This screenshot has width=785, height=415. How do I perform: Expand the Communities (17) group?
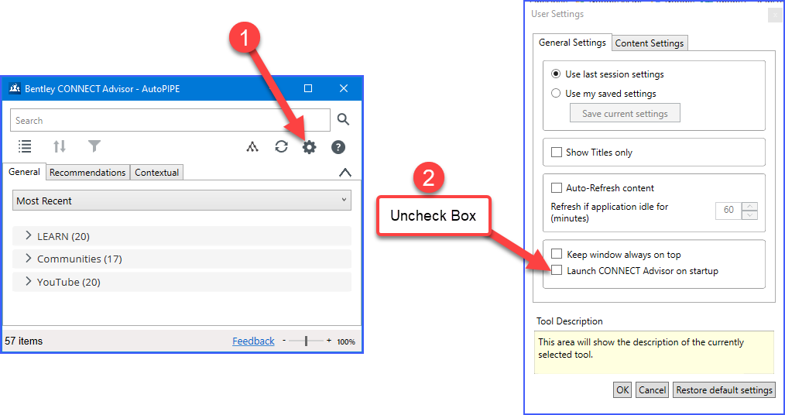182,259
